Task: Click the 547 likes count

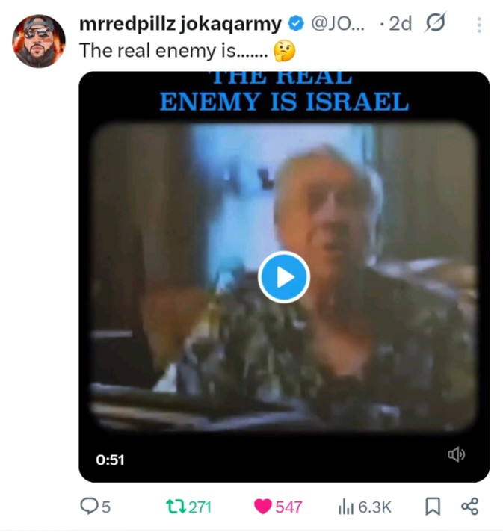Action: 288,507
